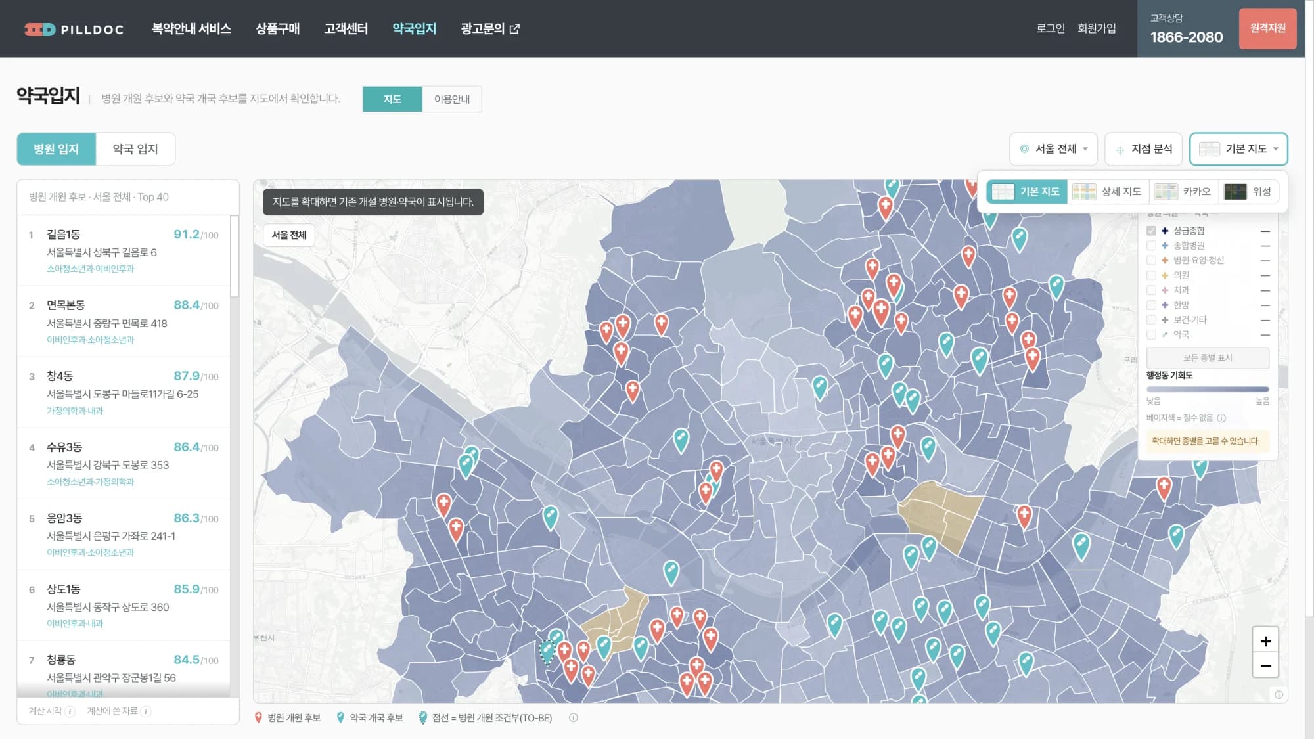Zoom out the map with the minus button
Image resolution: width=1314 pixels, height=739 pixels.
coord(1265,665)
